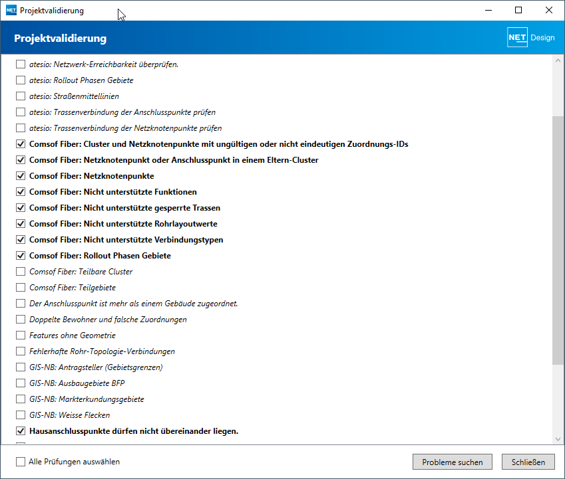
Task: Click the NET app icon in title bar
Action: (x=11, y=11)
